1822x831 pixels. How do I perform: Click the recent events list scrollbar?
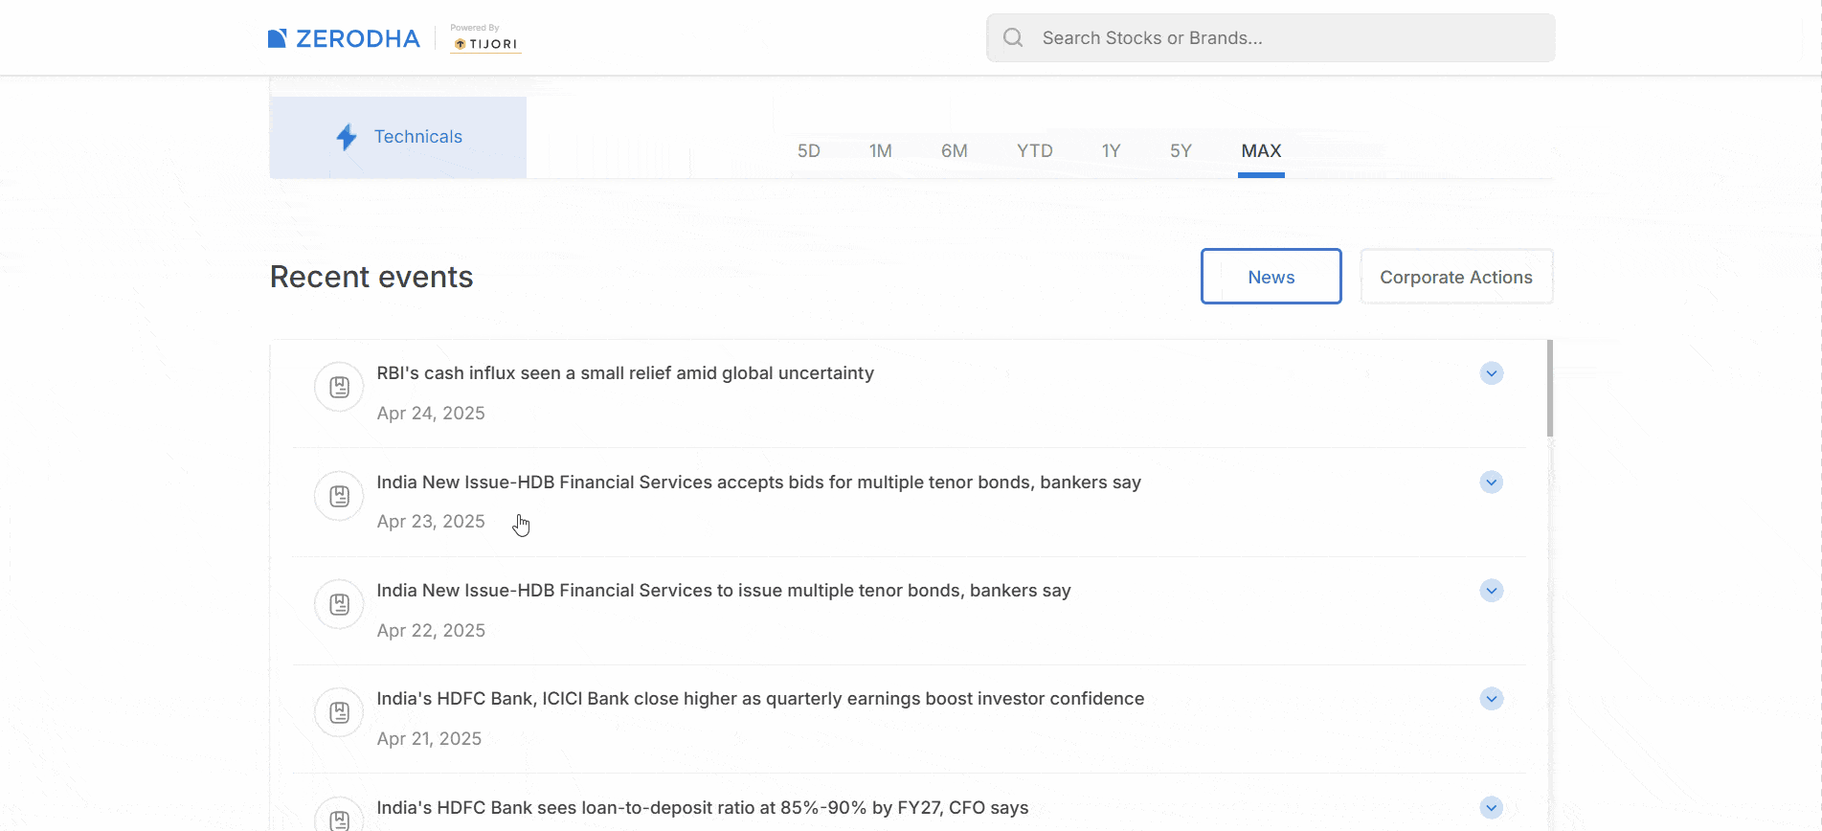pyautogui.click(x=1549, y=389)
